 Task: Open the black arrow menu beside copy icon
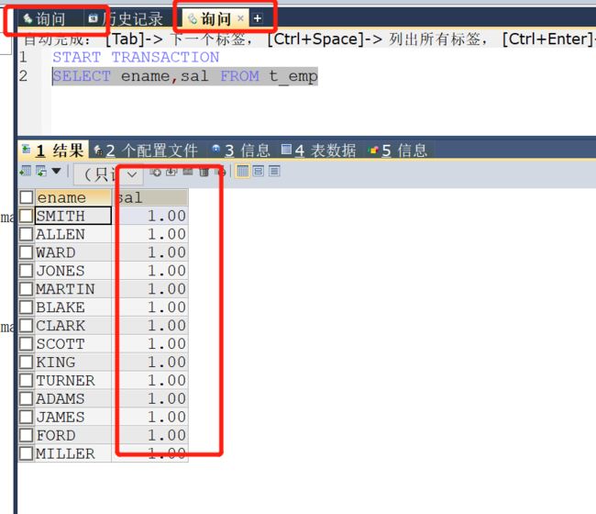pyautogui.click(x=56, y=171)
